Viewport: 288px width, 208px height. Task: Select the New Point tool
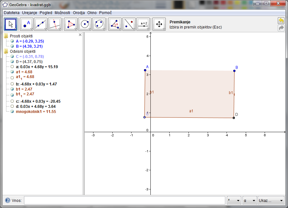tap(27, 24)
